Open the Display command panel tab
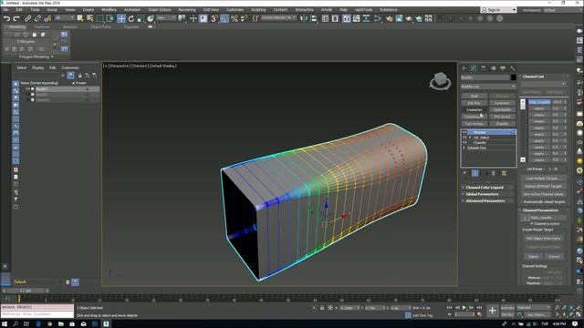This screenshot has width=584, height=328. pos(503,68)
